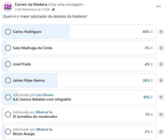
Task: Open the post options three-dot menu
Action: tap(158, 6)
